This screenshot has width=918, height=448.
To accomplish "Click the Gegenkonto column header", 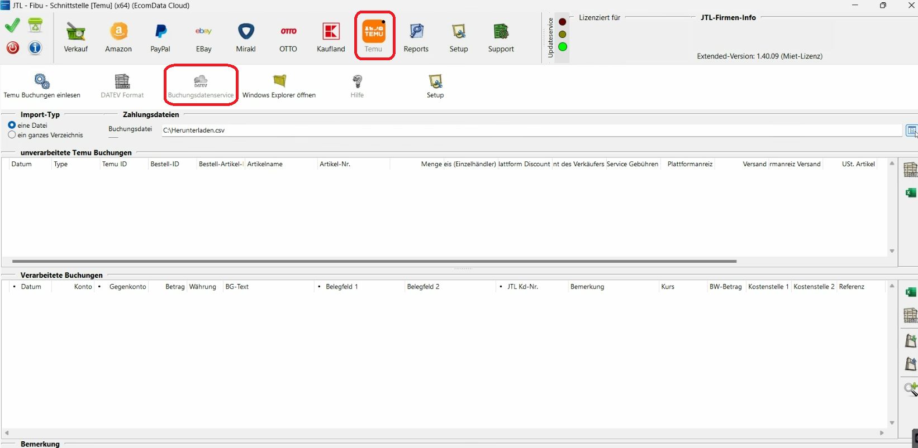I will 127,287.
